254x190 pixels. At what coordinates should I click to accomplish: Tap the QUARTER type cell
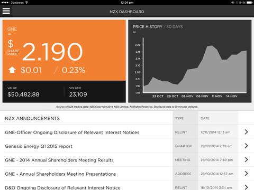pyautogui.click(x=183, y=146)
